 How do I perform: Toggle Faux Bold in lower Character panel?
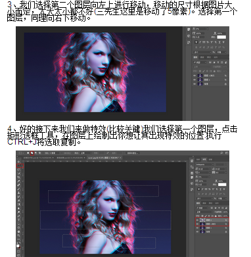point(199,189)
